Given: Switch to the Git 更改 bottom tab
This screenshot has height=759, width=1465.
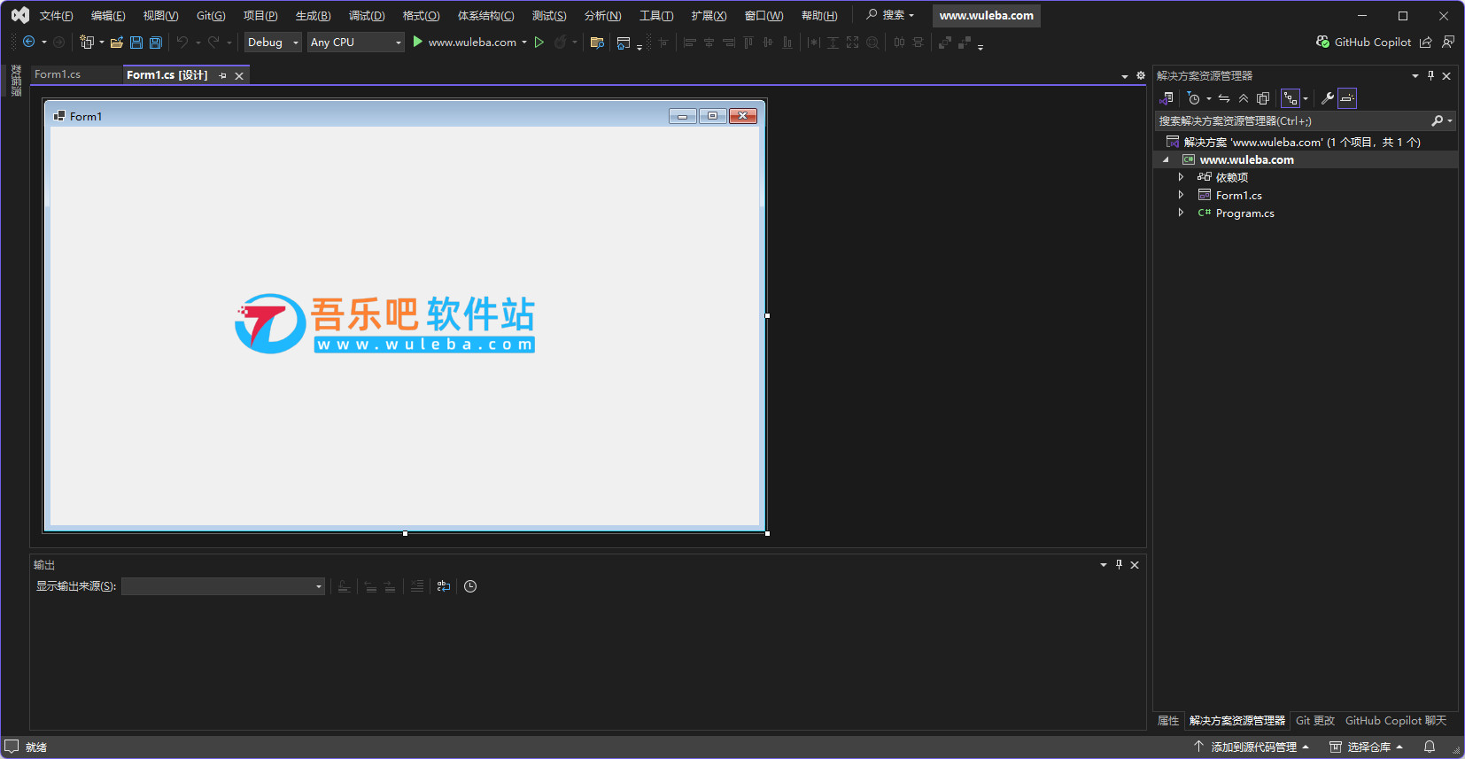Looking at the screenshot, I should [1314, 721].
